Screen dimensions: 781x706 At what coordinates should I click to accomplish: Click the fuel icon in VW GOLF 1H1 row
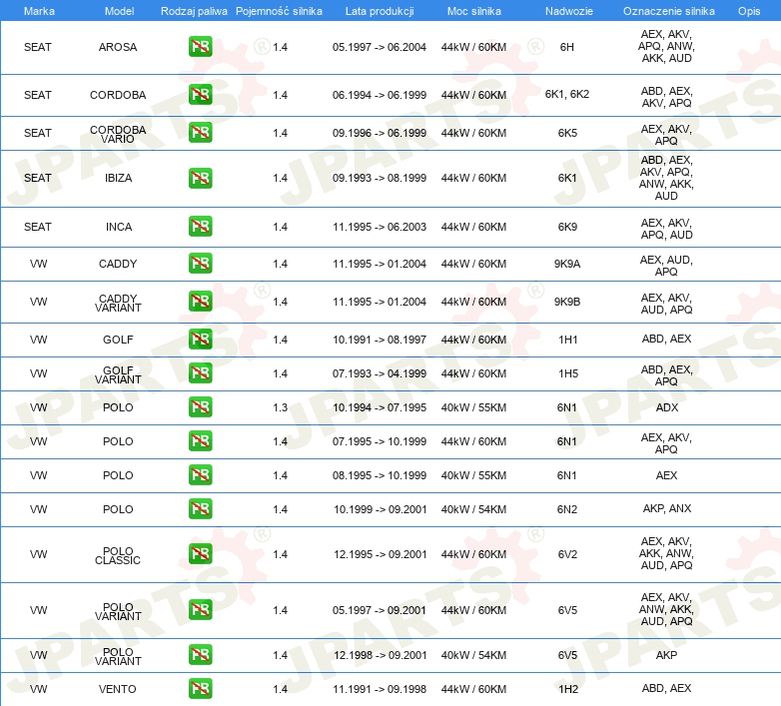200,340
